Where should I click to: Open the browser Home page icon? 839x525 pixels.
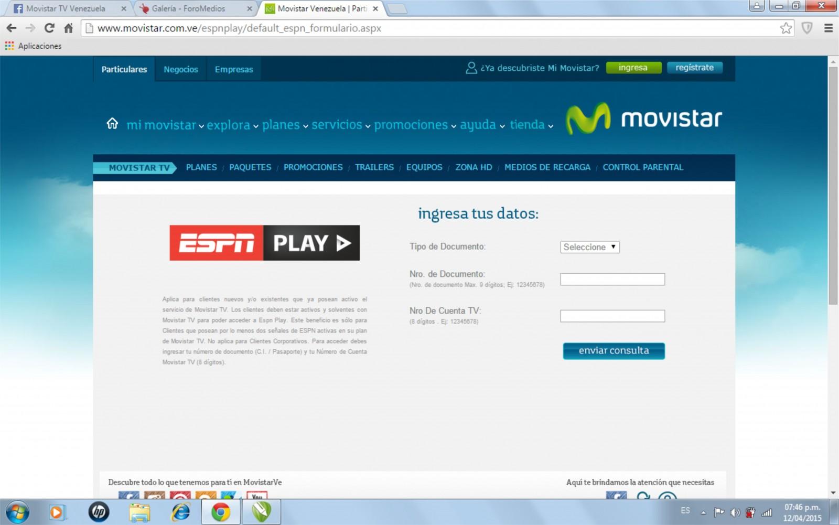coord(68,28)
